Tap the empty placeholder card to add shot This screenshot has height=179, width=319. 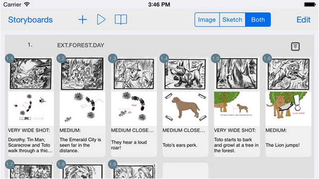(x=185, y=171)
